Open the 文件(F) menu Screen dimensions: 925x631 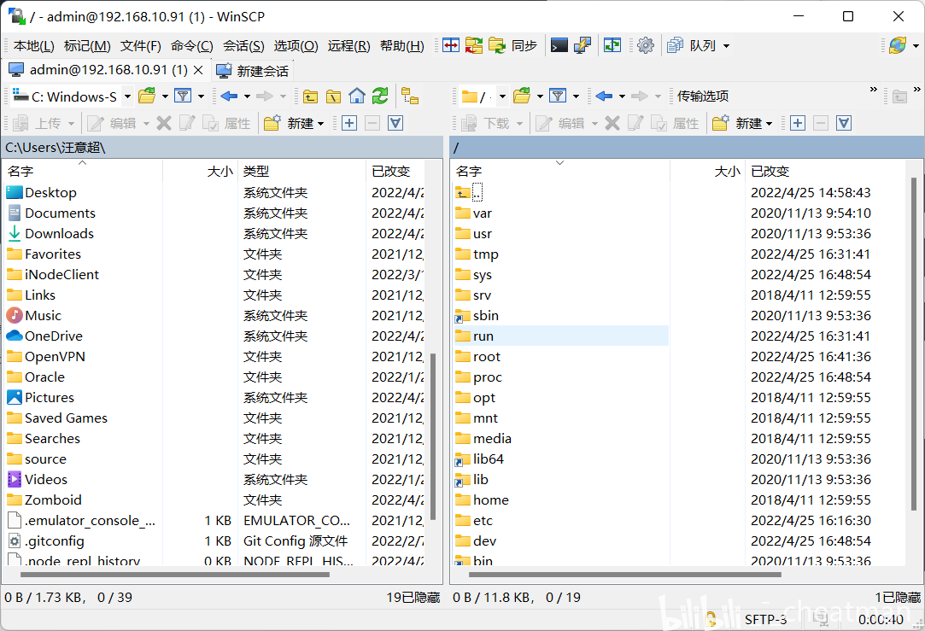(x=141, y=45)
